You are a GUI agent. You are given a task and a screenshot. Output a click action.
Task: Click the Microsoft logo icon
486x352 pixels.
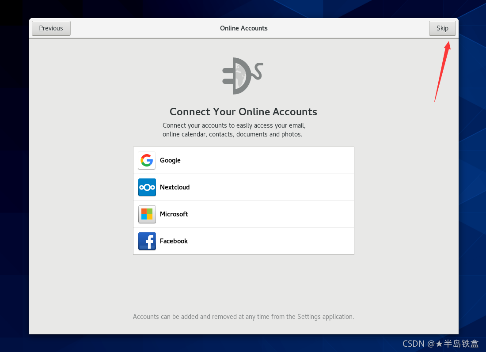pos(147,214)
